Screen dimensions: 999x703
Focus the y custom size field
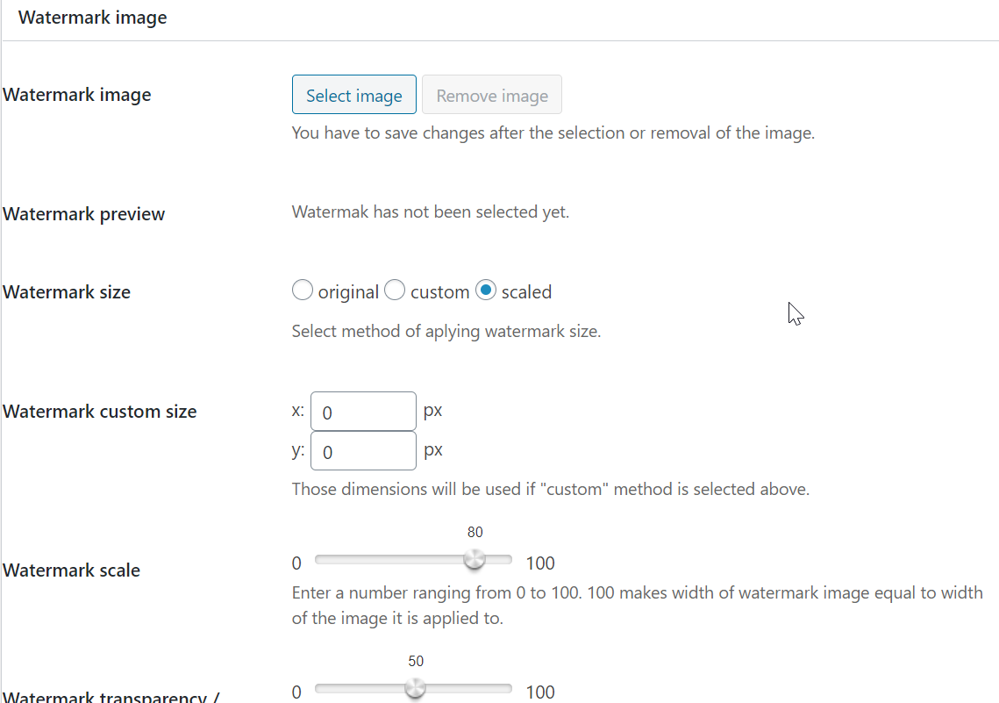pos(363,451)
